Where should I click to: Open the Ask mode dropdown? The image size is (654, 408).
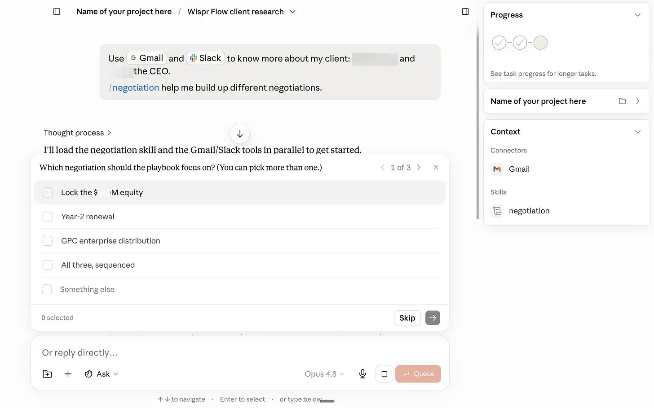pos(102,374)
